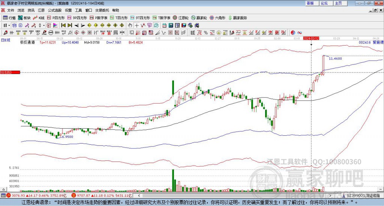The width and height of the screenshot is (384, 206).
Task: Click the save diskette toolbar icon
Action: click(x=184, y=25)
